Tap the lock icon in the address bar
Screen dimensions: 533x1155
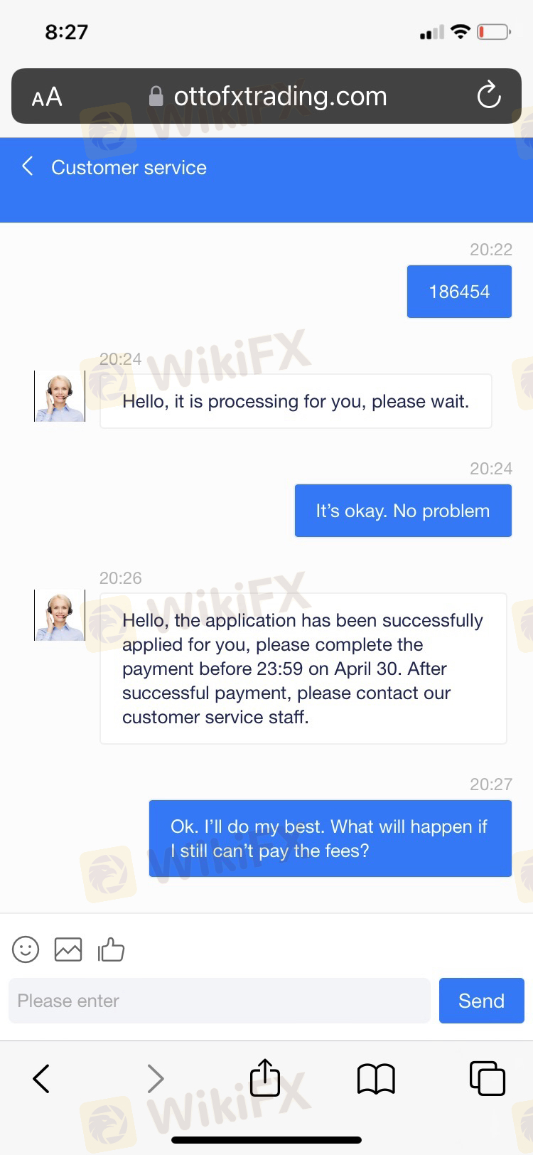tap(156, 96)
